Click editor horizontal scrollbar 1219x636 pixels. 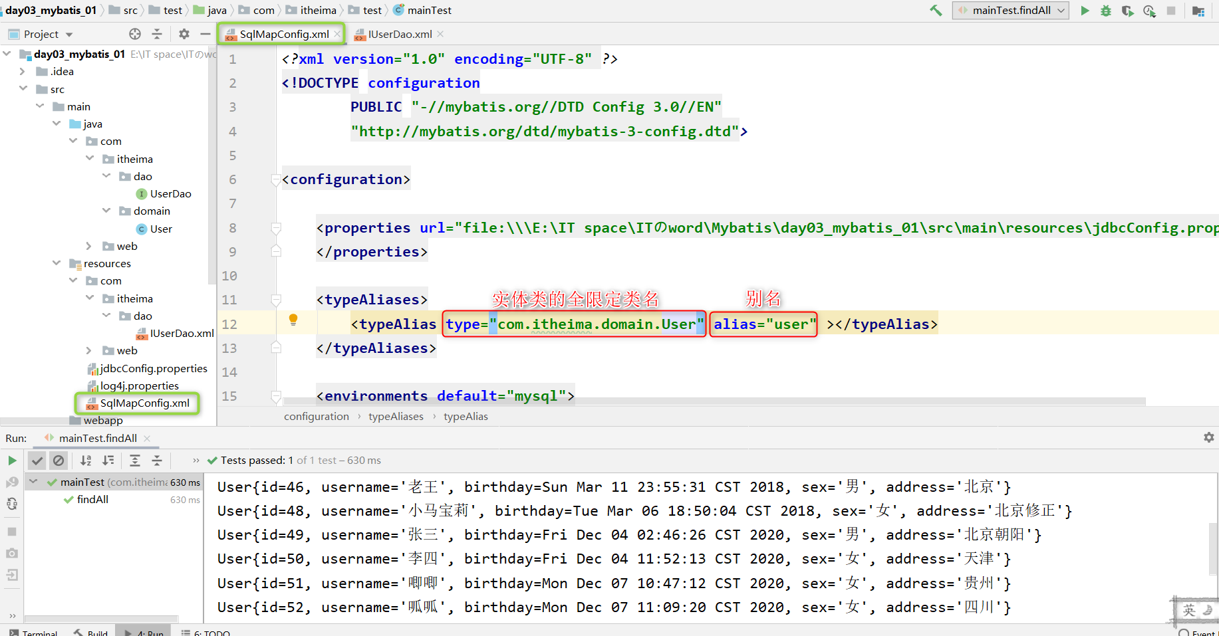[x=714, y=401]
